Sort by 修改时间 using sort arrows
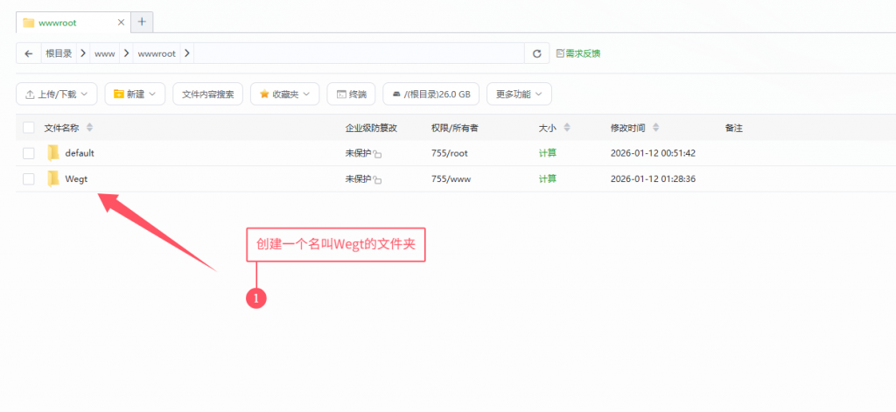Image resolution: width=896 pixels, height=412 pixels. [x=654, y=128]
